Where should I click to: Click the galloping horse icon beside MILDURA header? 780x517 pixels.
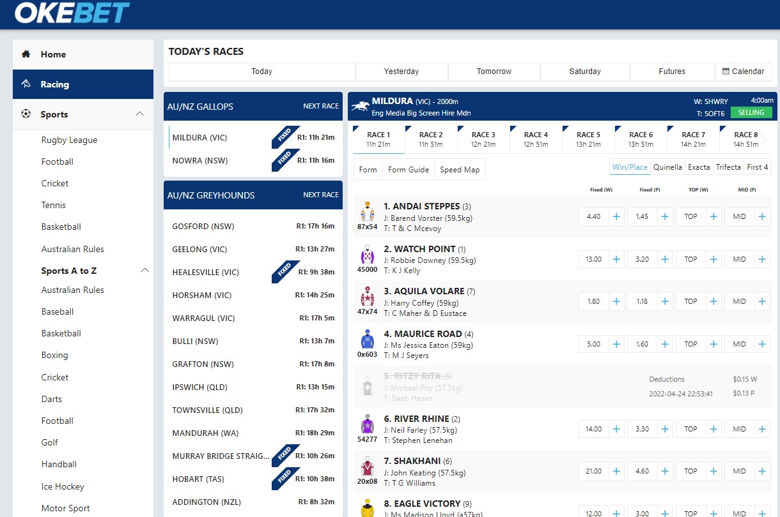(359, 106)
